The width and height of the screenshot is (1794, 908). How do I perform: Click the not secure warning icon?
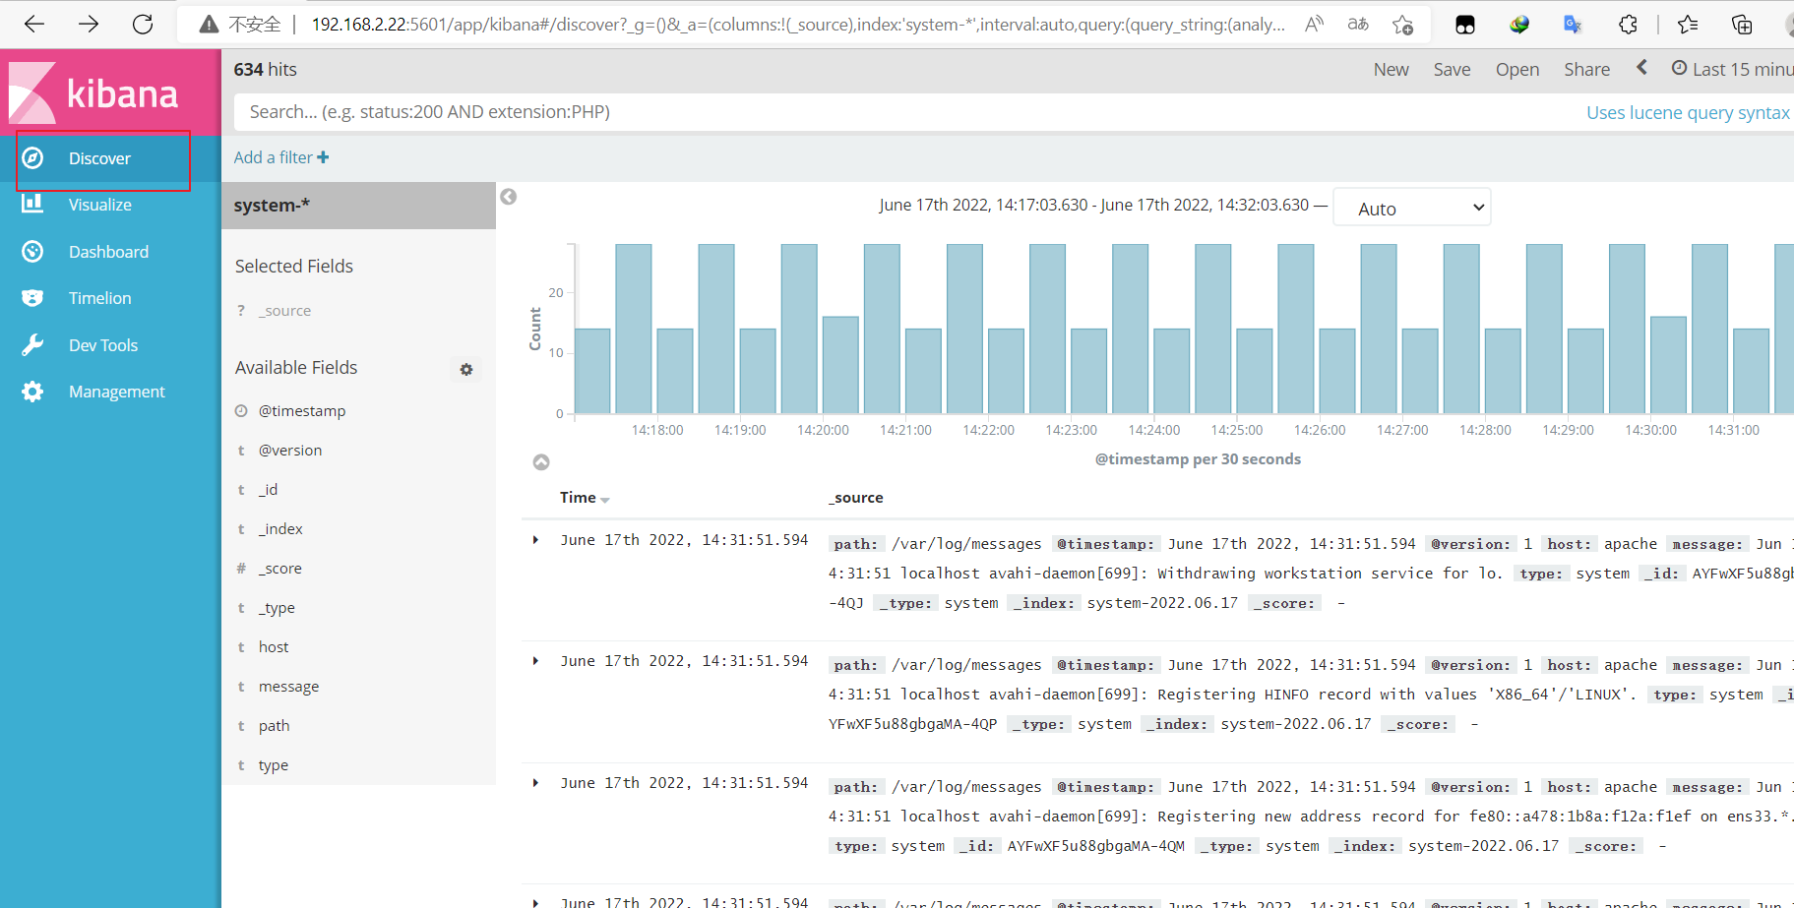[209, 25]
